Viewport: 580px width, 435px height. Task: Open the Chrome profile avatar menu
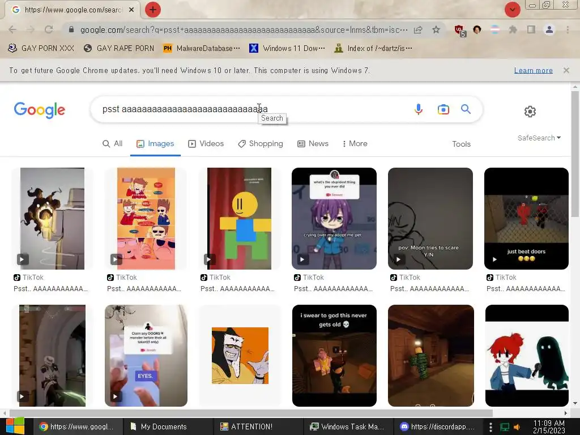pyautogui.click(x=549, y=29)
